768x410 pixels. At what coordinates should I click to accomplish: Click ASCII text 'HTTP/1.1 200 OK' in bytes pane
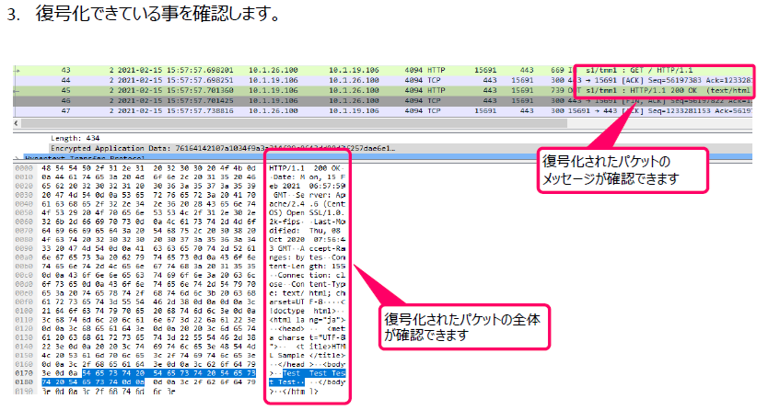coord(307,168)
